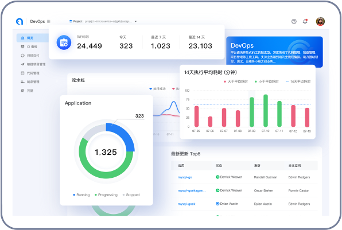
Task: Click the red bar for 07-07
Action: click(224, 117)
